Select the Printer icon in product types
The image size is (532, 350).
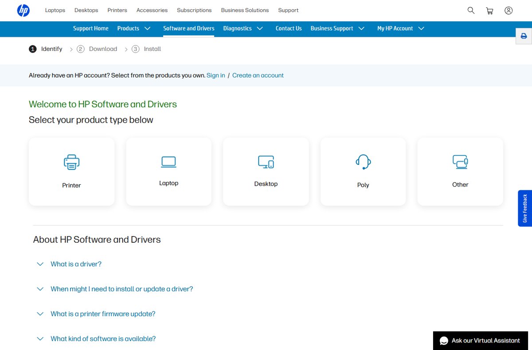pos(71,162)
